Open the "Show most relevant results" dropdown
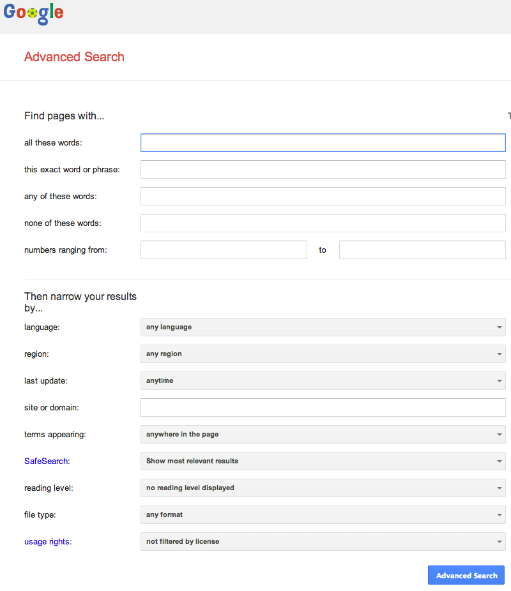This screenshot has height=591, width=511. click(x=323, y=461)
